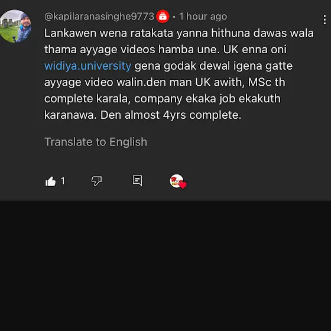Click the text "gena godak dewal igena gatte"
The width and height of the screenshot is (331, 331).
[213, 66]
